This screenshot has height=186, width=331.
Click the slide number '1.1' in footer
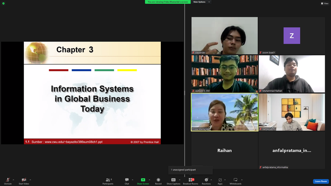pos(27,142)
